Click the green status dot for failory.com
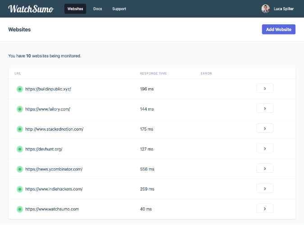 click(x=19, y=109)
